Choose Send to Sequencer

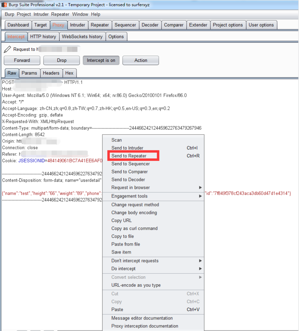click(x=153, y=164)
